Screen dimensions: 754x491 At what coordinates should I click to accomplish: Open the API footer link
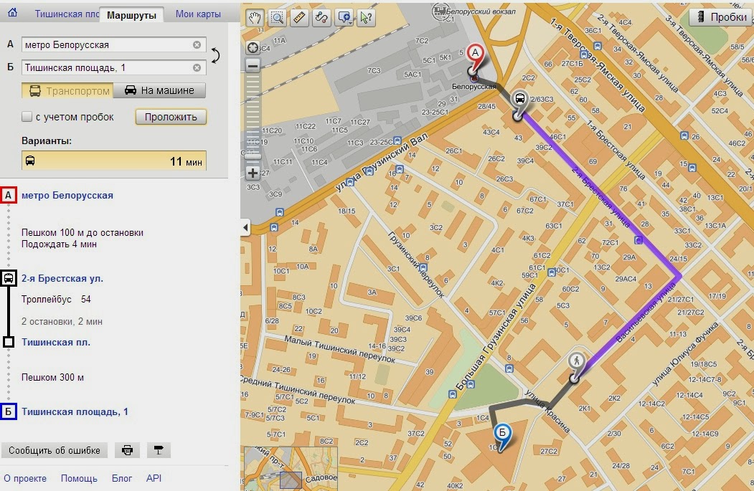pyautogui.click(x=154, y=479)
